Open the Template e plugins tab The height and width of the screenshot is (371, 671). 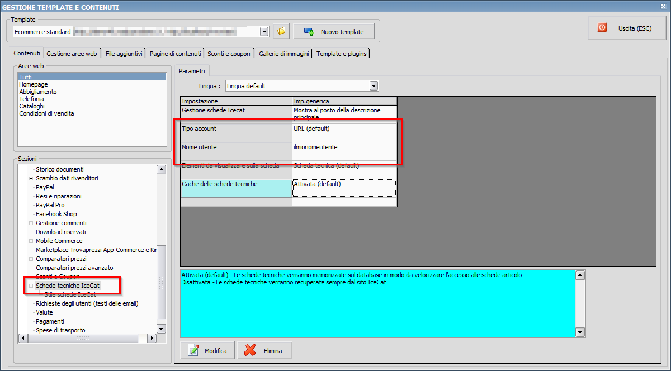[x=342, y=54]
